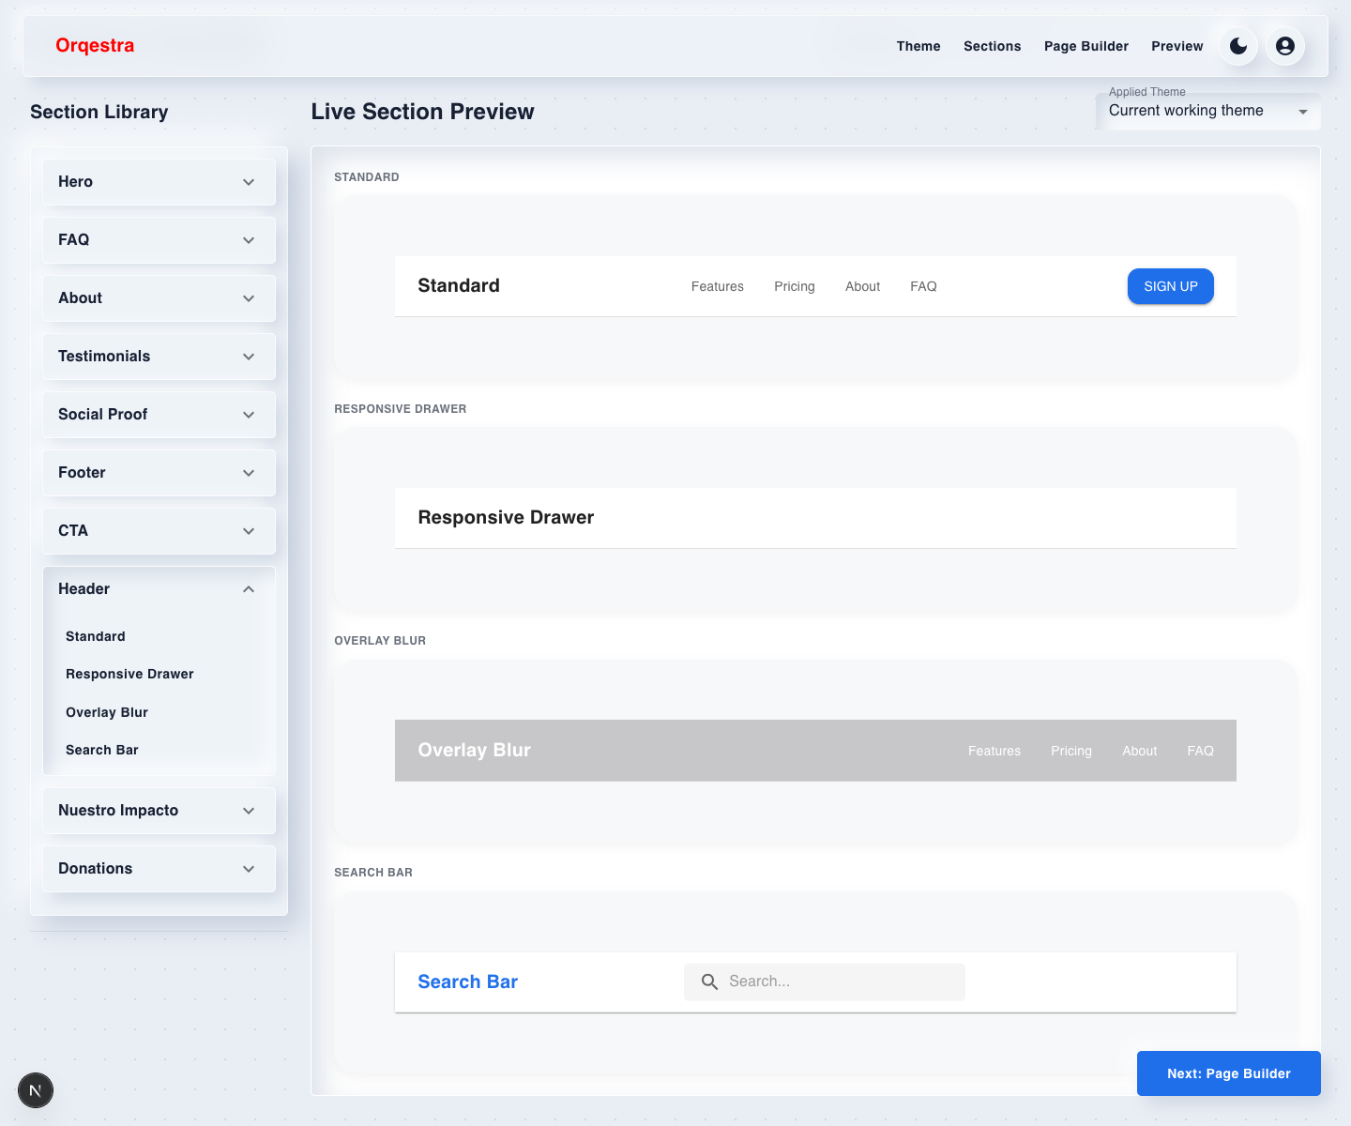Open the Preview nav item
Viewport: 1351px width, 1126px height.
coord(1177,46)
